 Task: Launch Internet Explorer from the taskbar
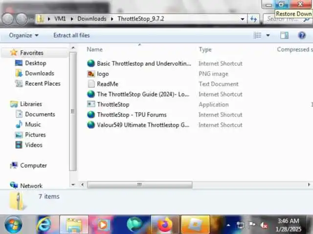point(44,225)
